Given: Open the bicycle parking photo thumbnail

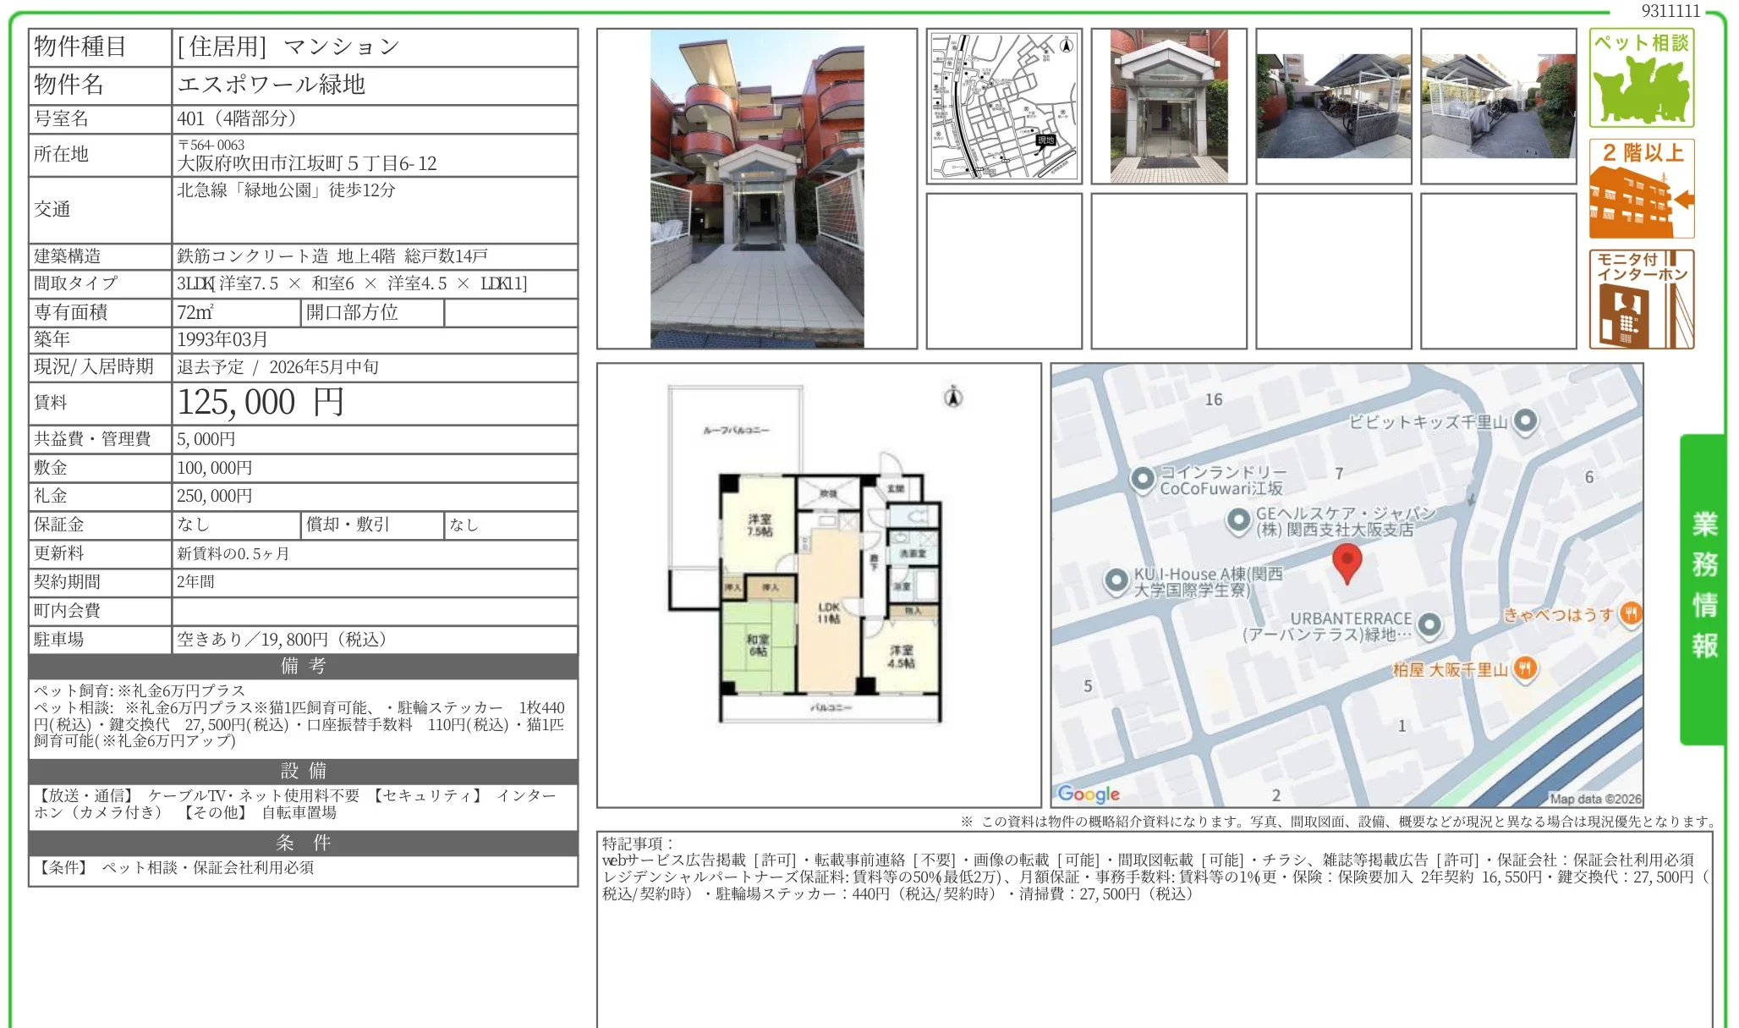Looking at the screenshot, I should 1334,104.
